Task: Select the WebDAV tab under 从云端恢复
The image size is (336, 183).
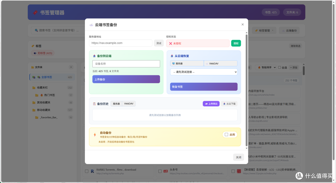Action: (x=221, y=63)
